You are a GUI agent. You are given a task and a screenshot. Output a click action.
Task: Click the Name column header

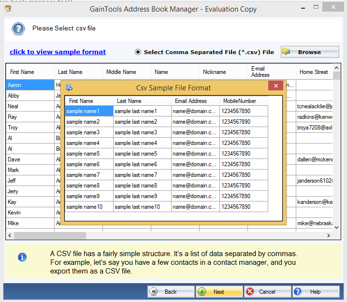pyautogui.click(x=175, y=72)
